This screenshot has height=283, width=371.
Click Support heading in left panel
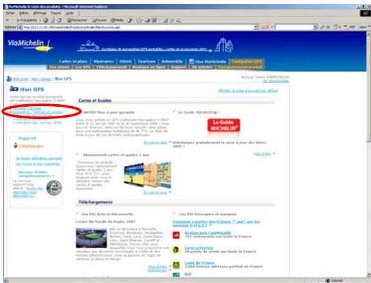(28, 138)
